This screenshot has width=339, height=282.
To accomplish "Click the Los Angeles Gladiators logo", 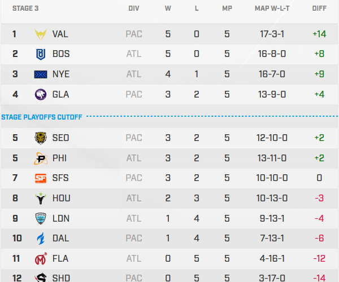I will pos(41,95).
